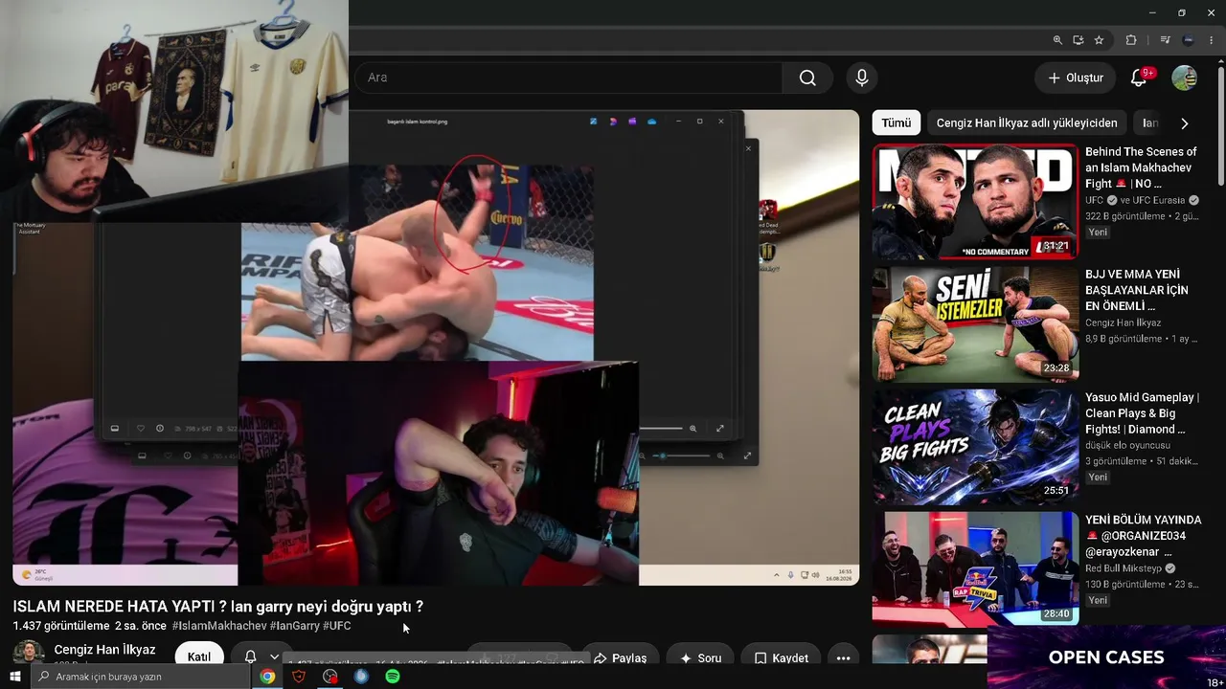Open the #IslamMakhachev hashtag link

tap(219, 626)
